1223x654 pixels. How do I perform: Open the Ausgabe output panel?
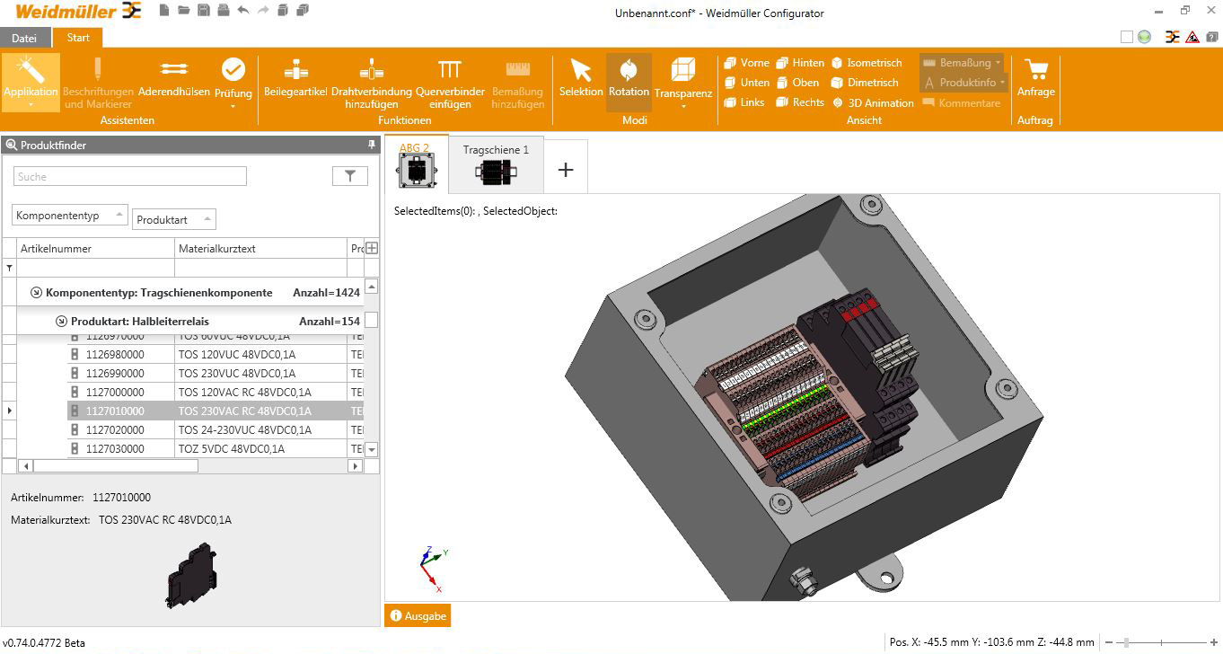click(x=418, y=616)
